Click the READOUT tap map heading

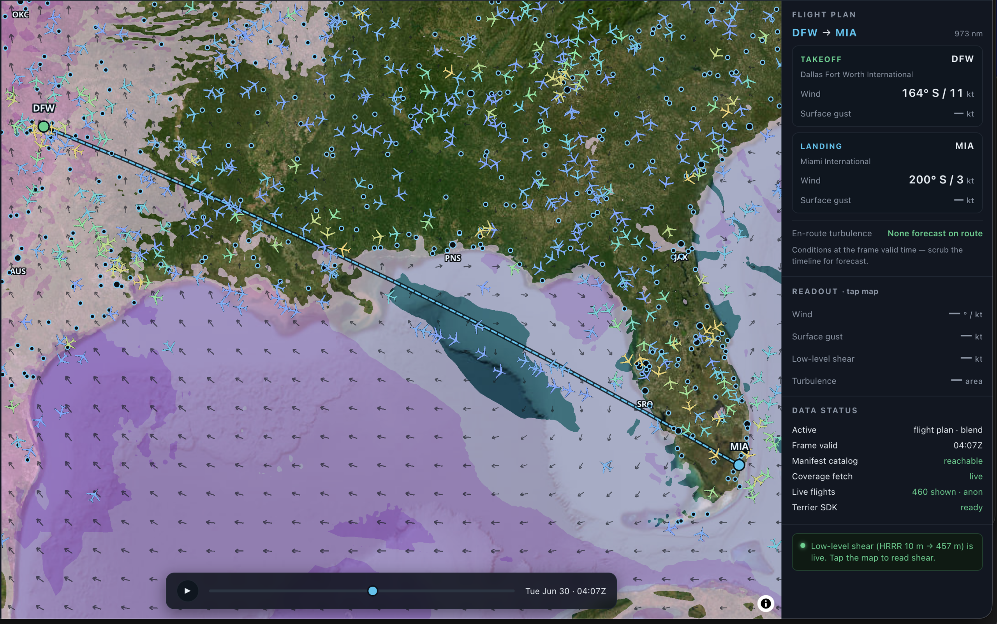835,291
